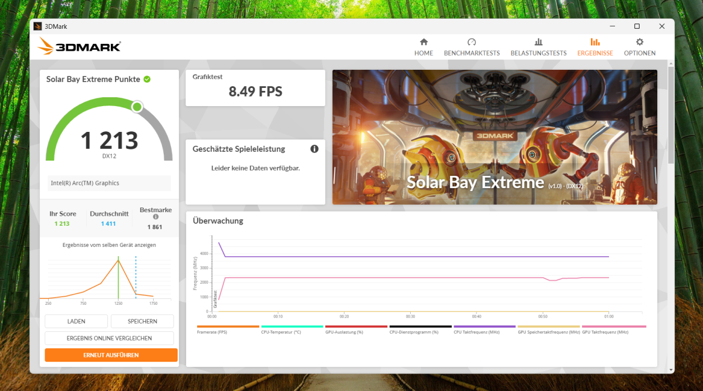Click the 8.49 FPS Grafiktest value
The height and width of the screenshot is (391, 703).
coord(255,91)
